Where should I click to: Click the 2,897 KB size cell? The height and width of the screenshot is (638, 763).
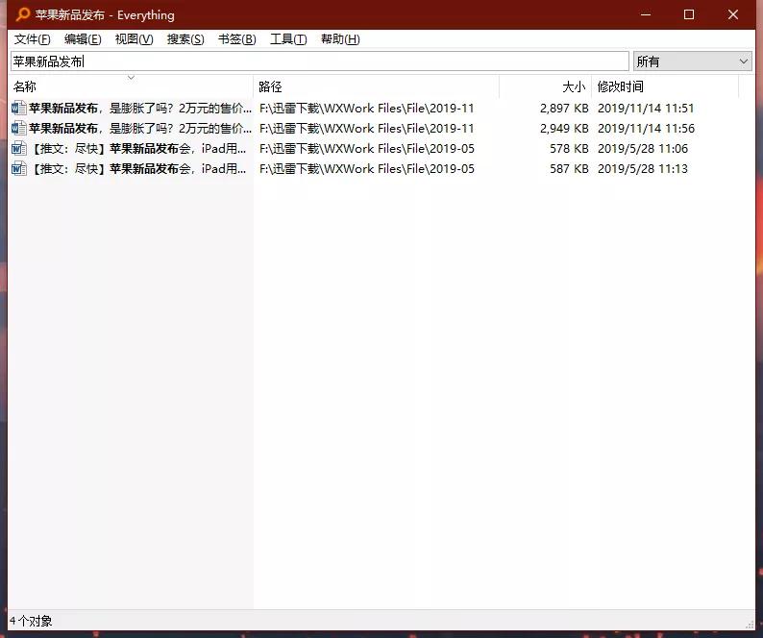click(564, 108)
